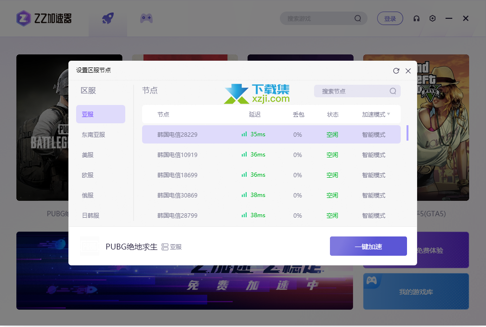Close the ZZ加速器 main window
The height and width of the screenshot is (327, 486).
point(466,19)
